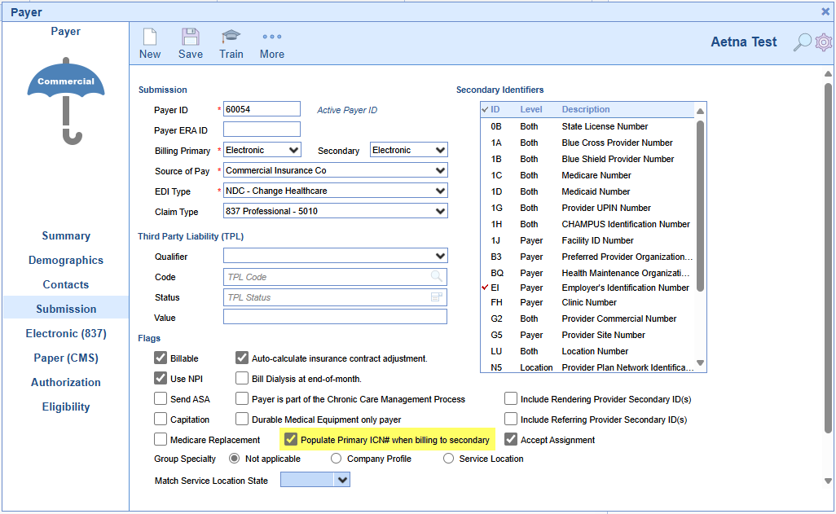Select the Company Profile radio button

click(336, 459)
